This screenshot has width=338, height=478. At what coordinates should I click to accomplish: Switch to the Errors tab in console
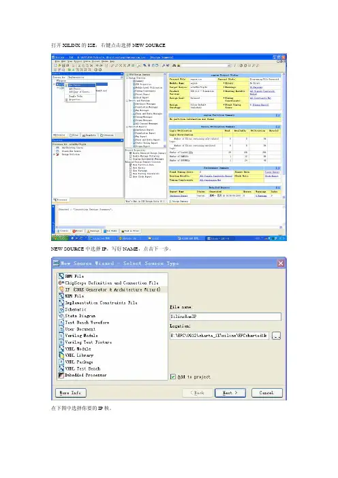pyautogui.click(x=78, y=231)
